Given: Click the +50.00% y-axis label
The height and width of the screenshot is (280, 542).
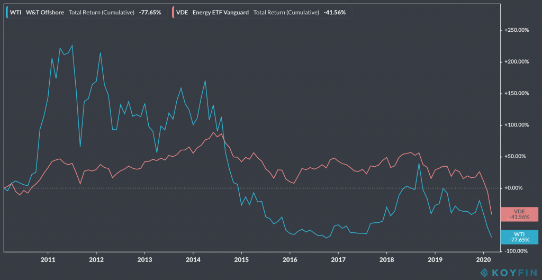Looking at the screenshot, I should 515,156.
